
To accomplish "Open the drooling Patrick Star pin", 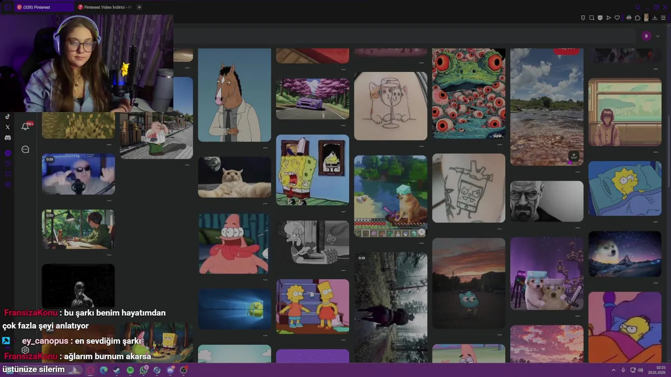I will click(x=234, y=243).
